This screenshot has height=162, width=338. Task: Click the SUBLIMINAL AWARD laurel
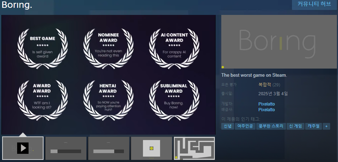(x=174, y=100)
